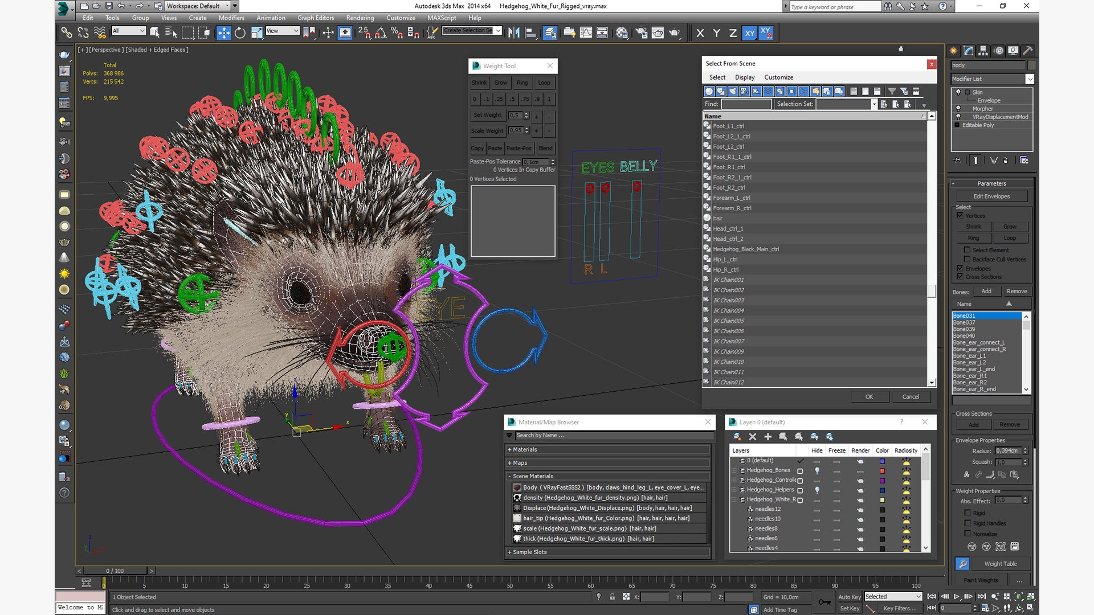Open the Mirror tool
Viewport: 1094px width, 615px height.
tap(513, 33)
